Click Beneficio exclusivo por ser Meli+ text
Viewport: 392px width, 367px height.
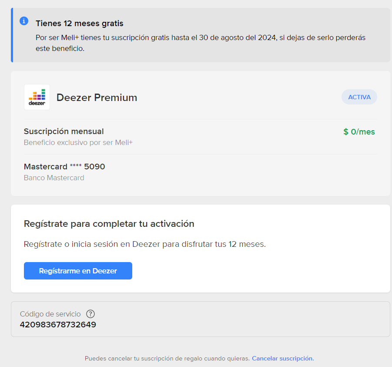[78, 142]
